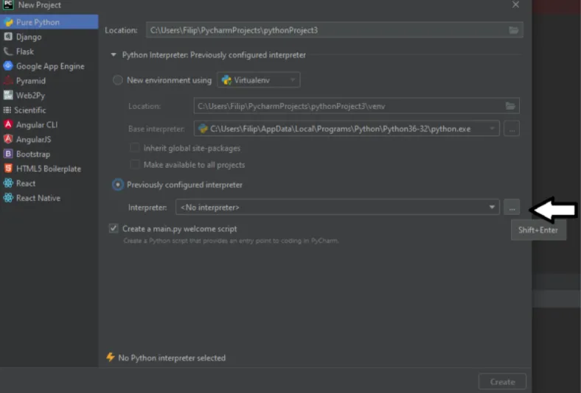Open the Base interpreter dropdown
This screenshot has width=581, height=393.
(x=347, y=129)
